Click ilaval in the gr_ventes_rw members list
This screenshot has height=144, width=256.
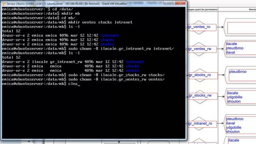(x=230, y=52)
